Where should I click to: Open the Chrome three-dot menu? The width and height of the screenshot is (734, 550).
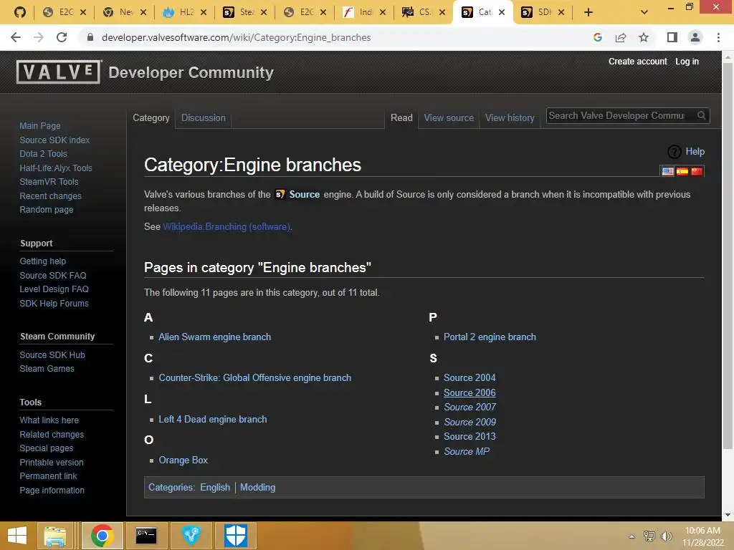click(718, 37)
